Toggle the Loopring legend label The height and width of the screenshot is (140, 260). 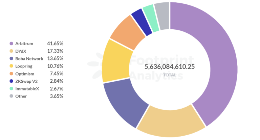point(24,66)
